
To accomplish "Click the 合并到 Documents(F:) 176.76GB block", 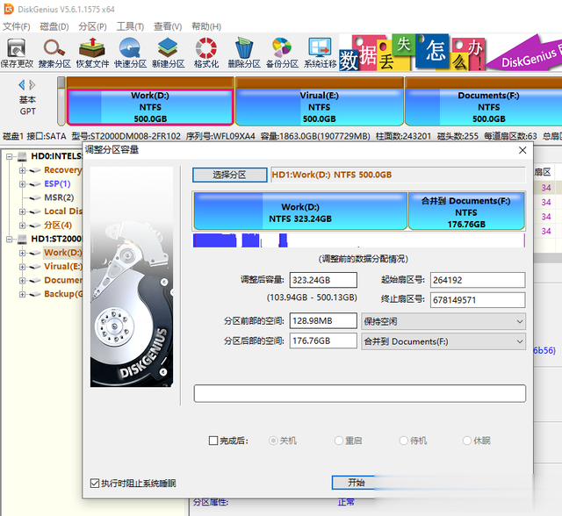I will pos(466,211).
